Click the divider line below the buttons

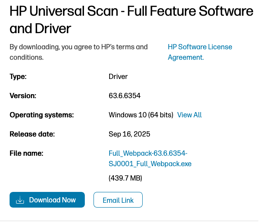coord(130,221)
